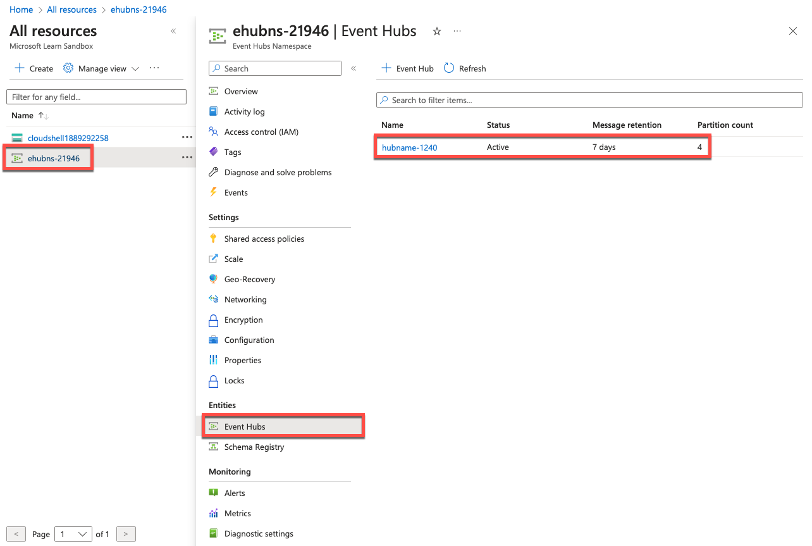The image size is (812, 546).
Task: Click the Schema Registry icon
Action: click(x=213, y=447)
